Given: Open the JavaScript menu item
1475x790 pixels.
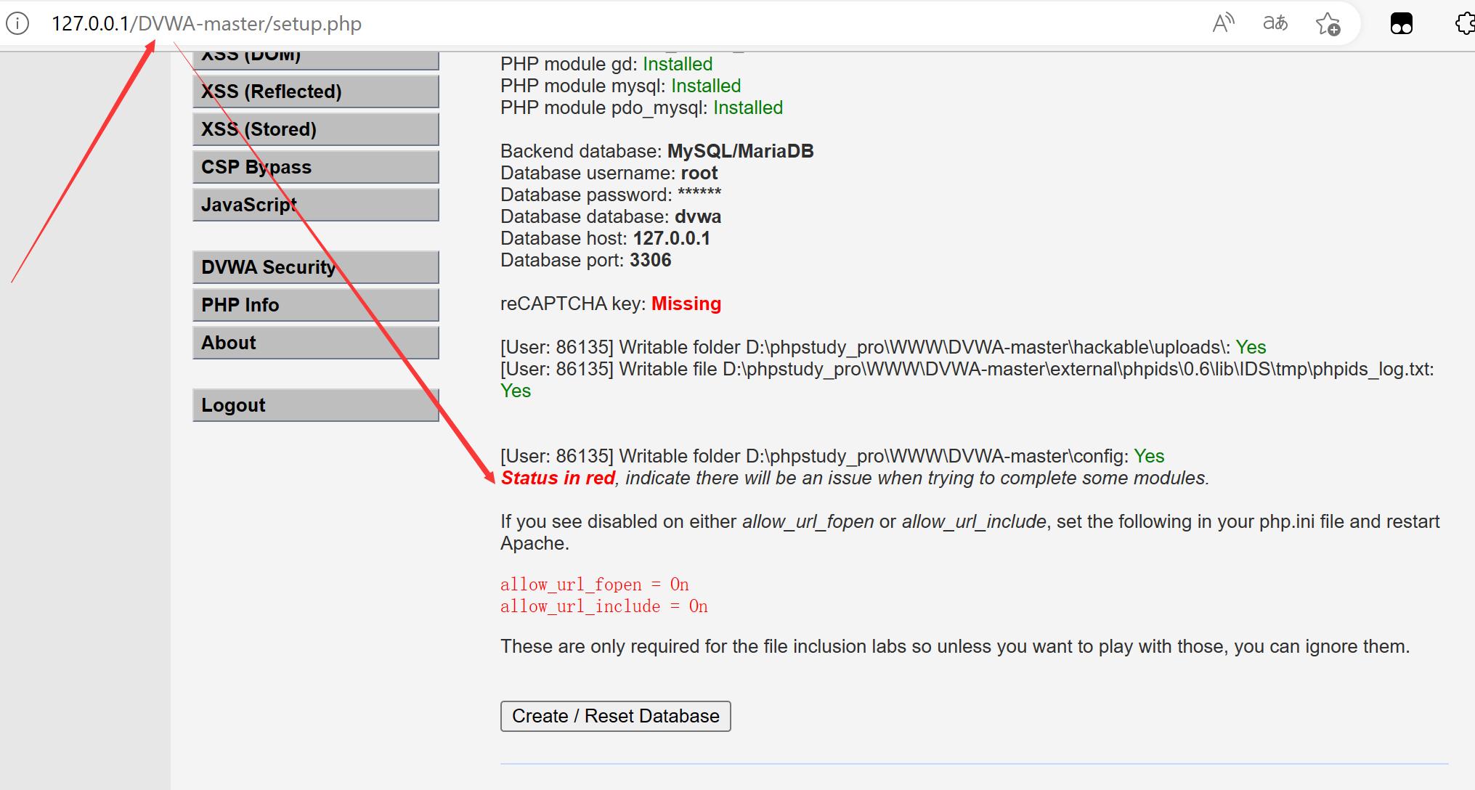Looking at the screenshot, I should [315, 205].
